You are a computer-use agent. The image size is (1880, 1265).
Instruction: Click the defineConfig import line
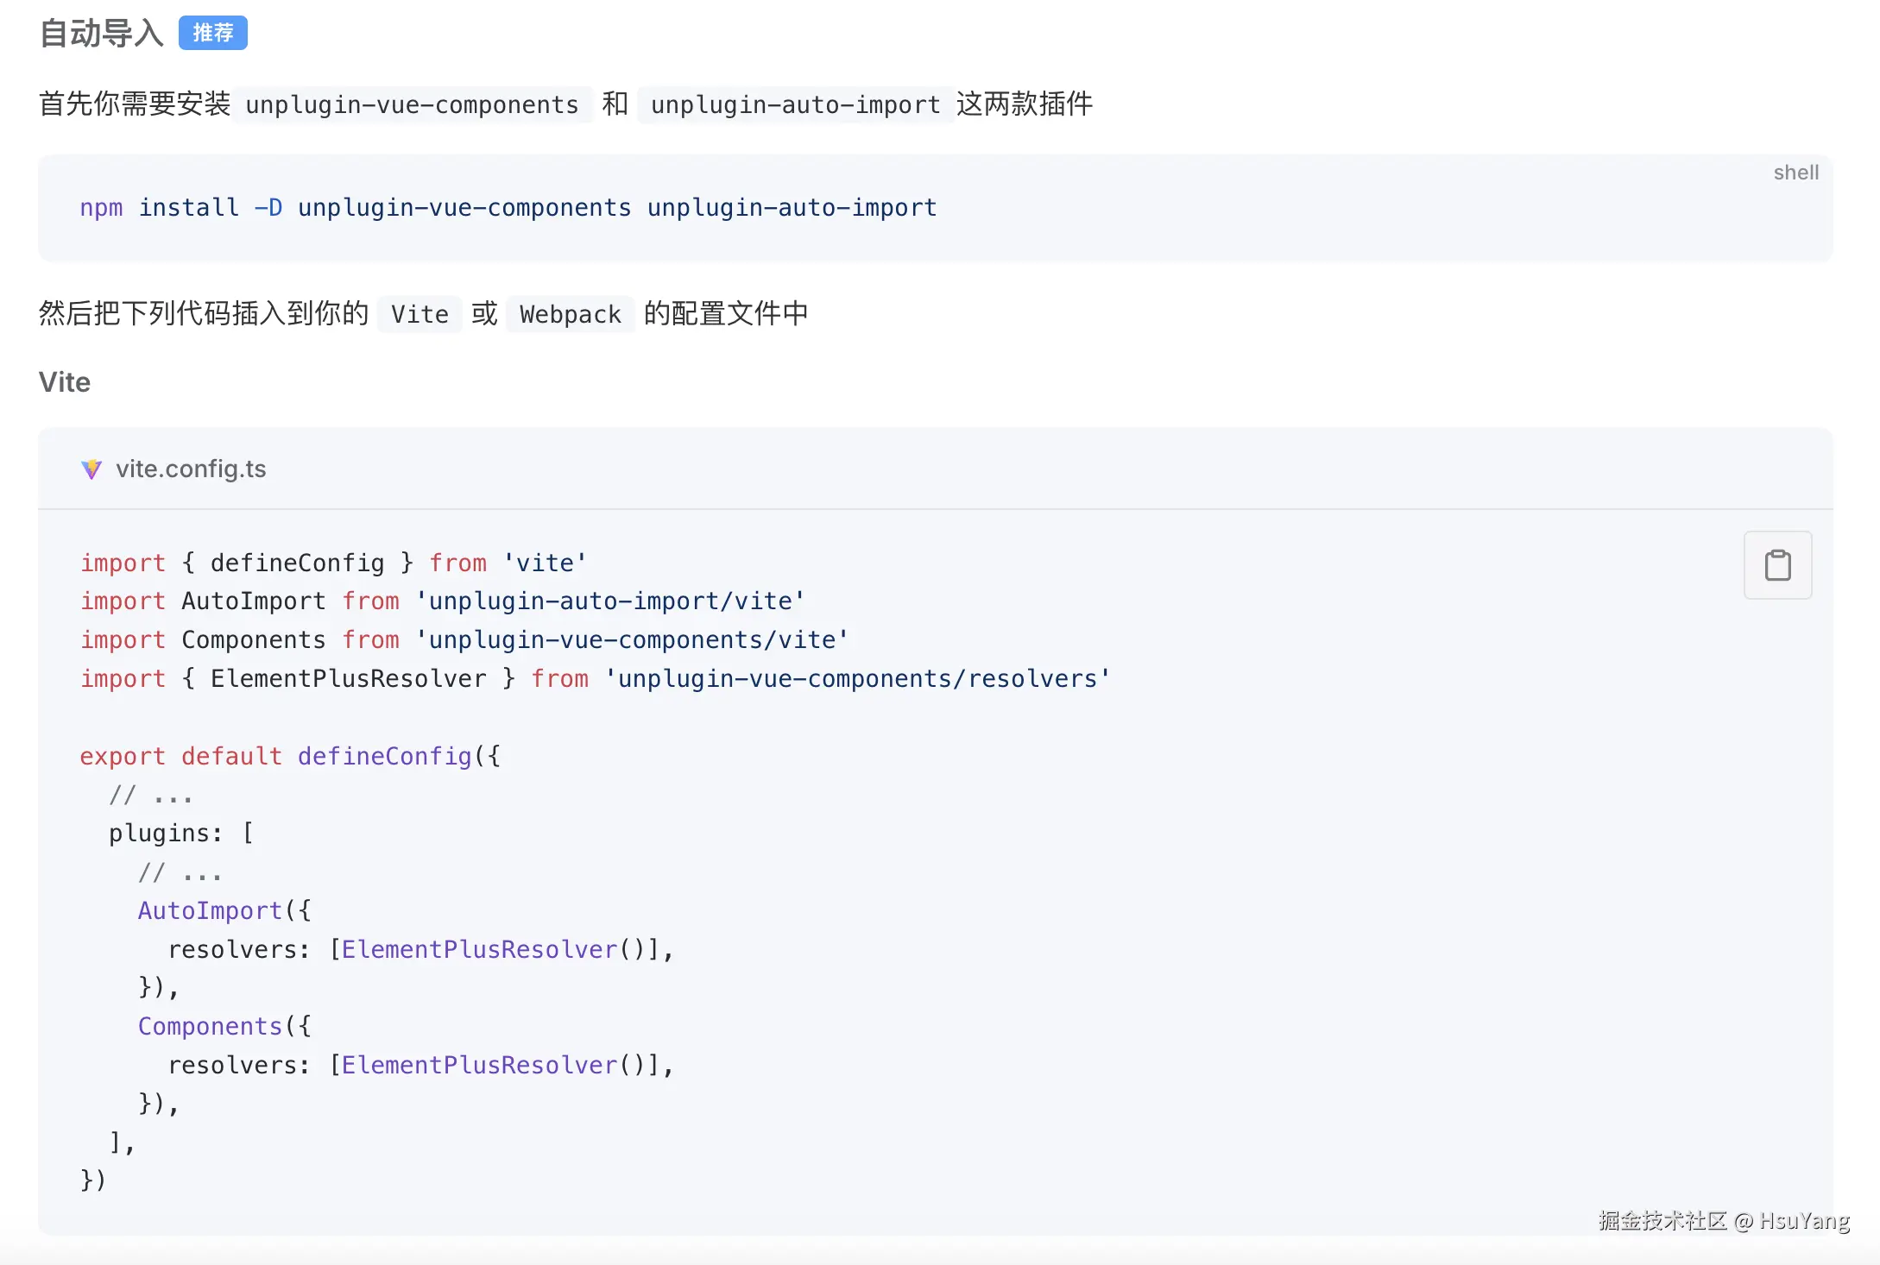[333, 563]
